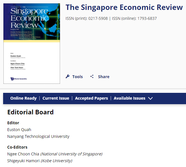Open the Online Ready tab
The height and width of the screenshot is (167, 186).
coord(23,98)
